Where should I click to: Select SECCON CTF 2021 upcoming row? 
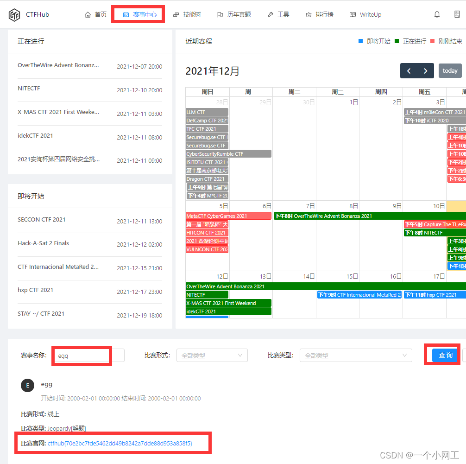point(90,221)
